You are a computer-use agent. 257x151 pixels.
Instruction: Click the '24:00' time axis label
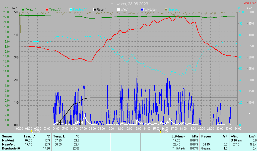(x=238, y=129)
